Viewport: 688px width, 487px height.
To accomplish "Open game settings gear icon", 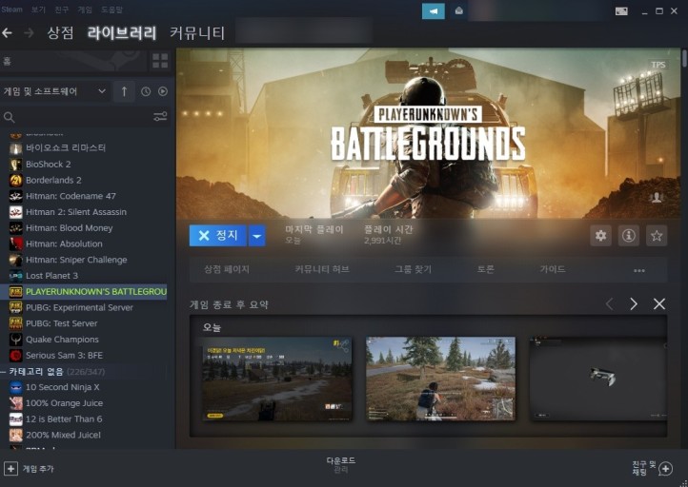I will click(x=600, y=236).
